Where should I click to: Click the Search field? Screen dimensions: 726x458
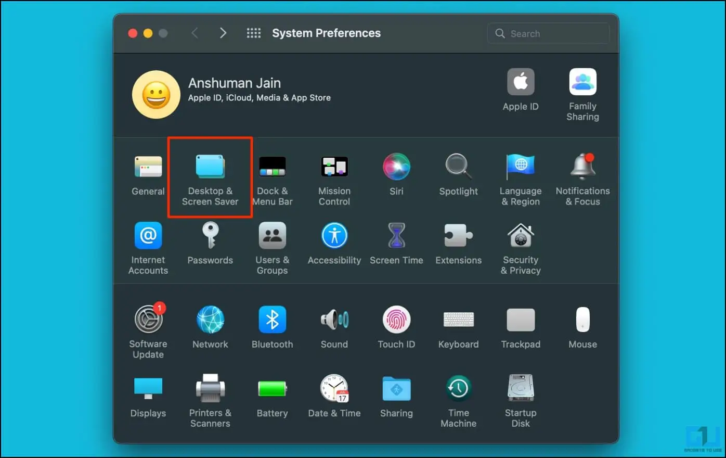pos(548,33)
